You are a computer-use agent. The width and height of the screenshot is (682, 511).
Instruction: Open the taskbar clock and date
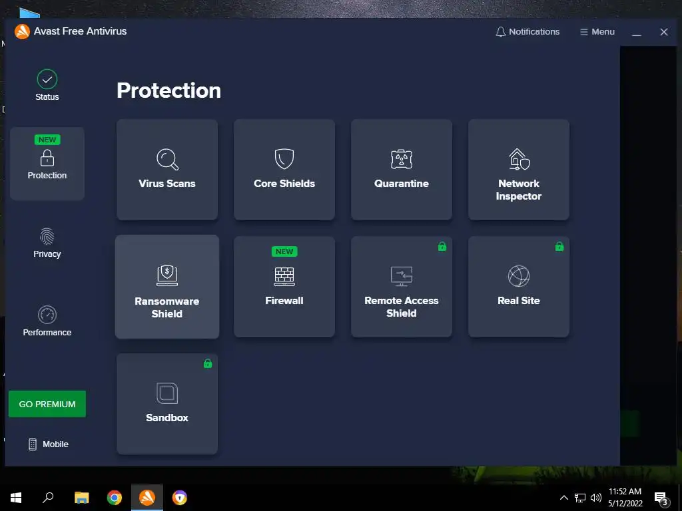click(625, 498)
